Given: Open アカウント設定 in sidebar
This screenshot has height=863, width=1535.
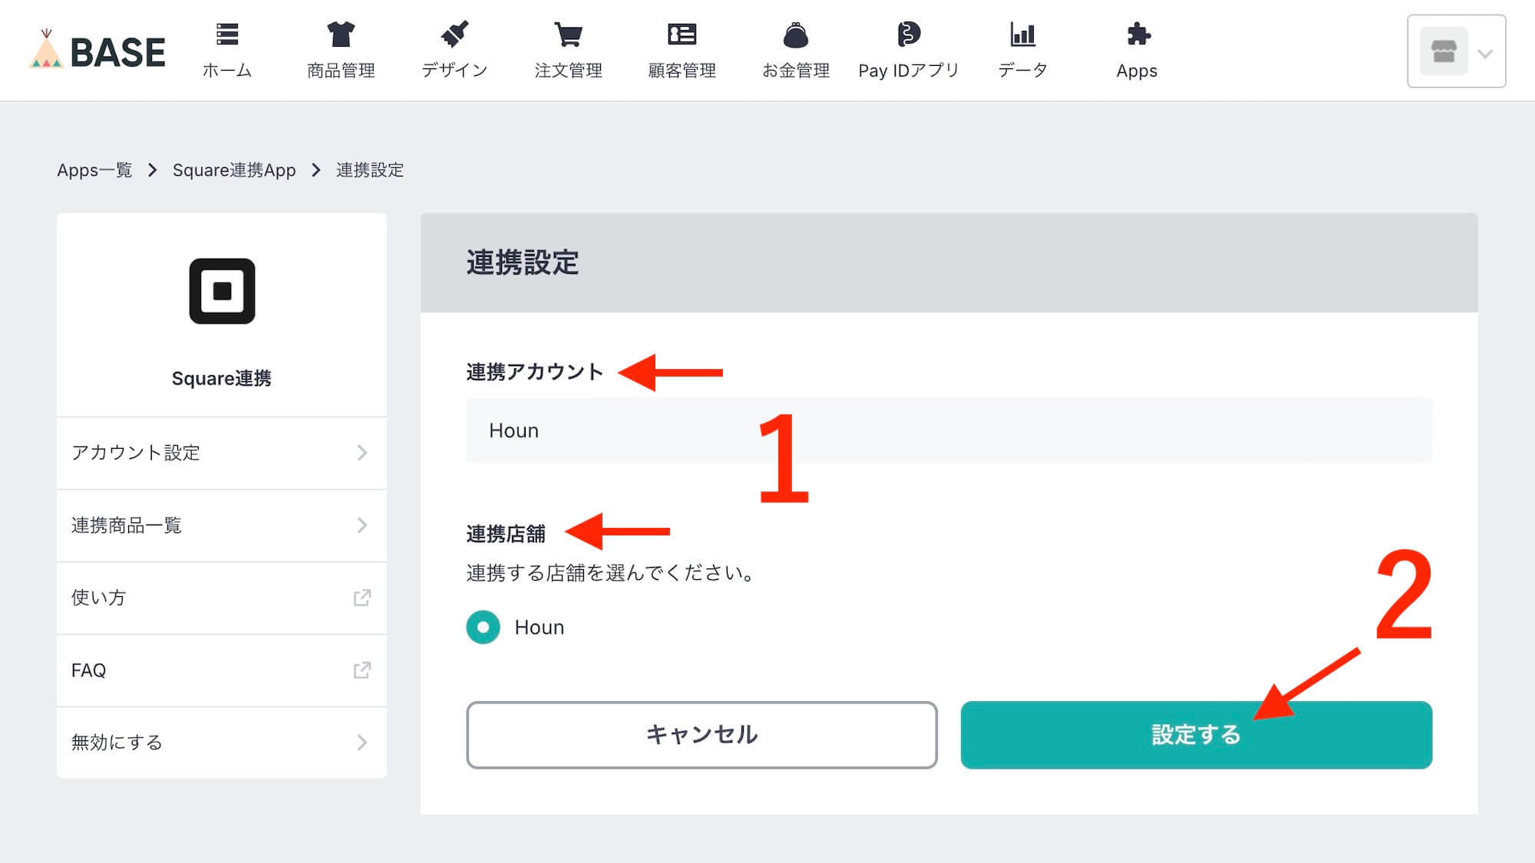Looking at the screenshot, I should (222, 453).
